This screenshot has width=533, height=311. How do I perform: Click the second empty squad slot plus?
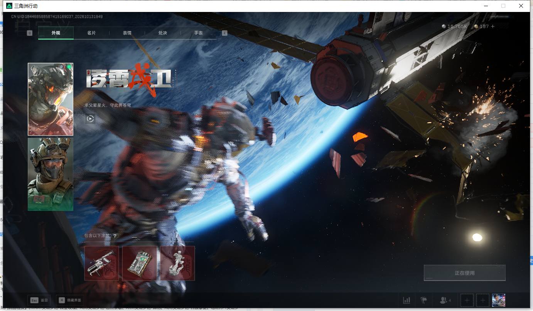click(x=482, y=300)
